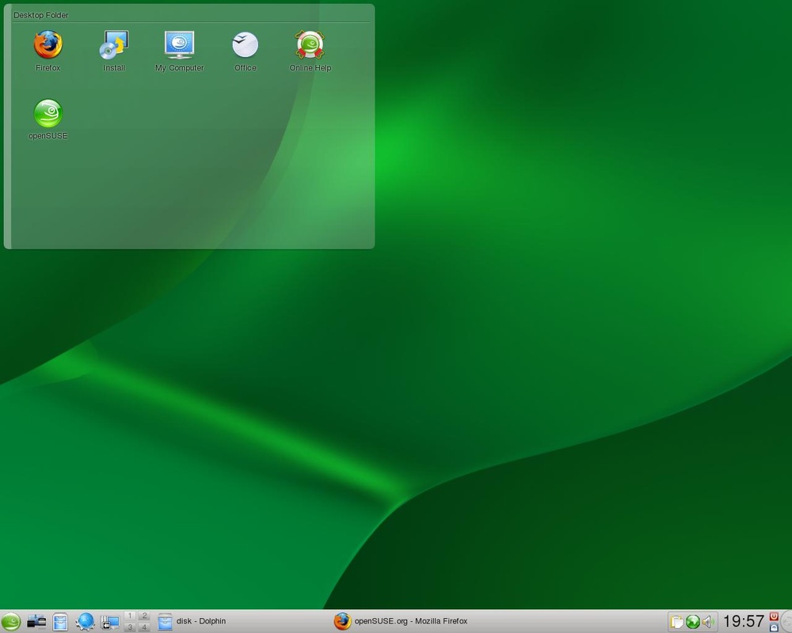Switch to virtual desktop 4

[144, 627]
